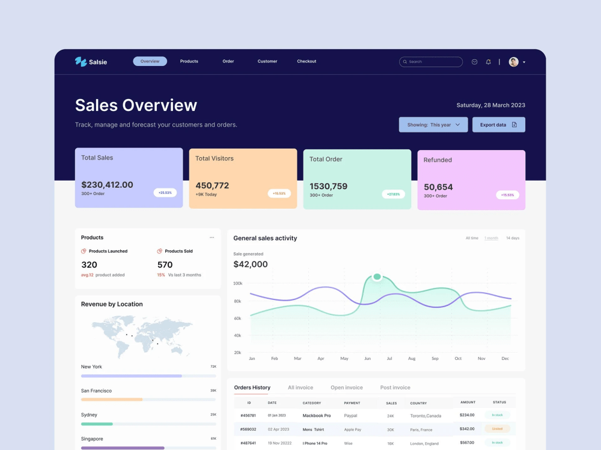Click the $234.00 amount cell
The width and height of the screenshot is (601, 450).
point(467,415)
